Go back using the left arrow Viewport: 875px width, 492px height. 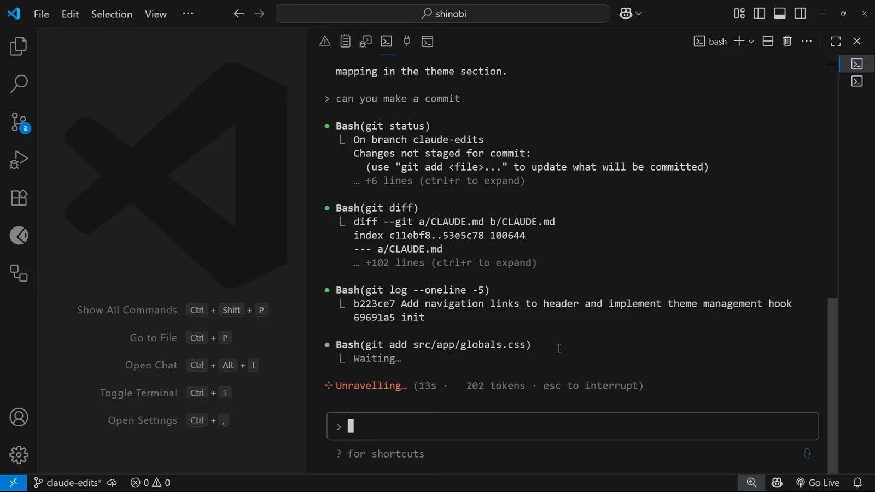[x=238, y=14]
